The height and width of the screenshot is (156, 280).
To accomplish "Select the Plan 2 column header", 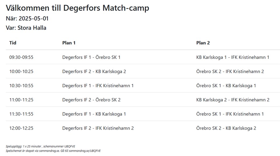I will [203, 43].
